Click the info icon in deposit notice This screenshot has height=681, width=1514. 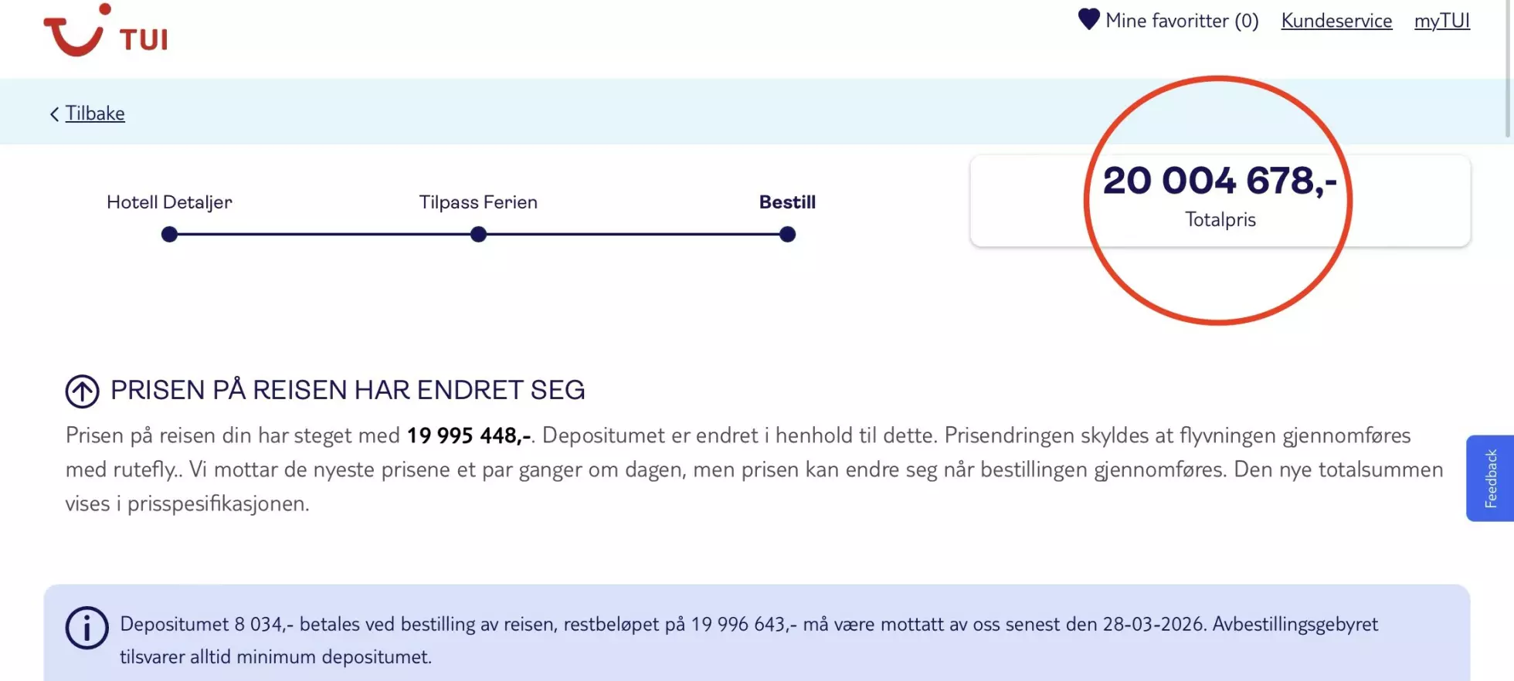(x=87, y=627)
